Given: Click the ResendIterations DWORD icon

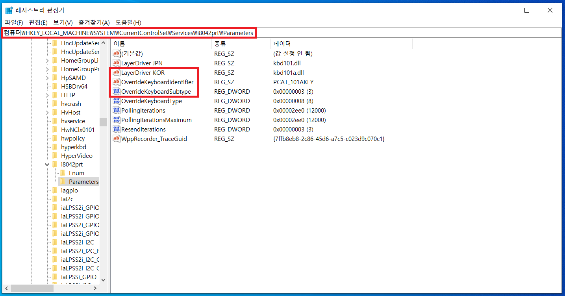Looking at the screenshot, I should click(116, 129).
